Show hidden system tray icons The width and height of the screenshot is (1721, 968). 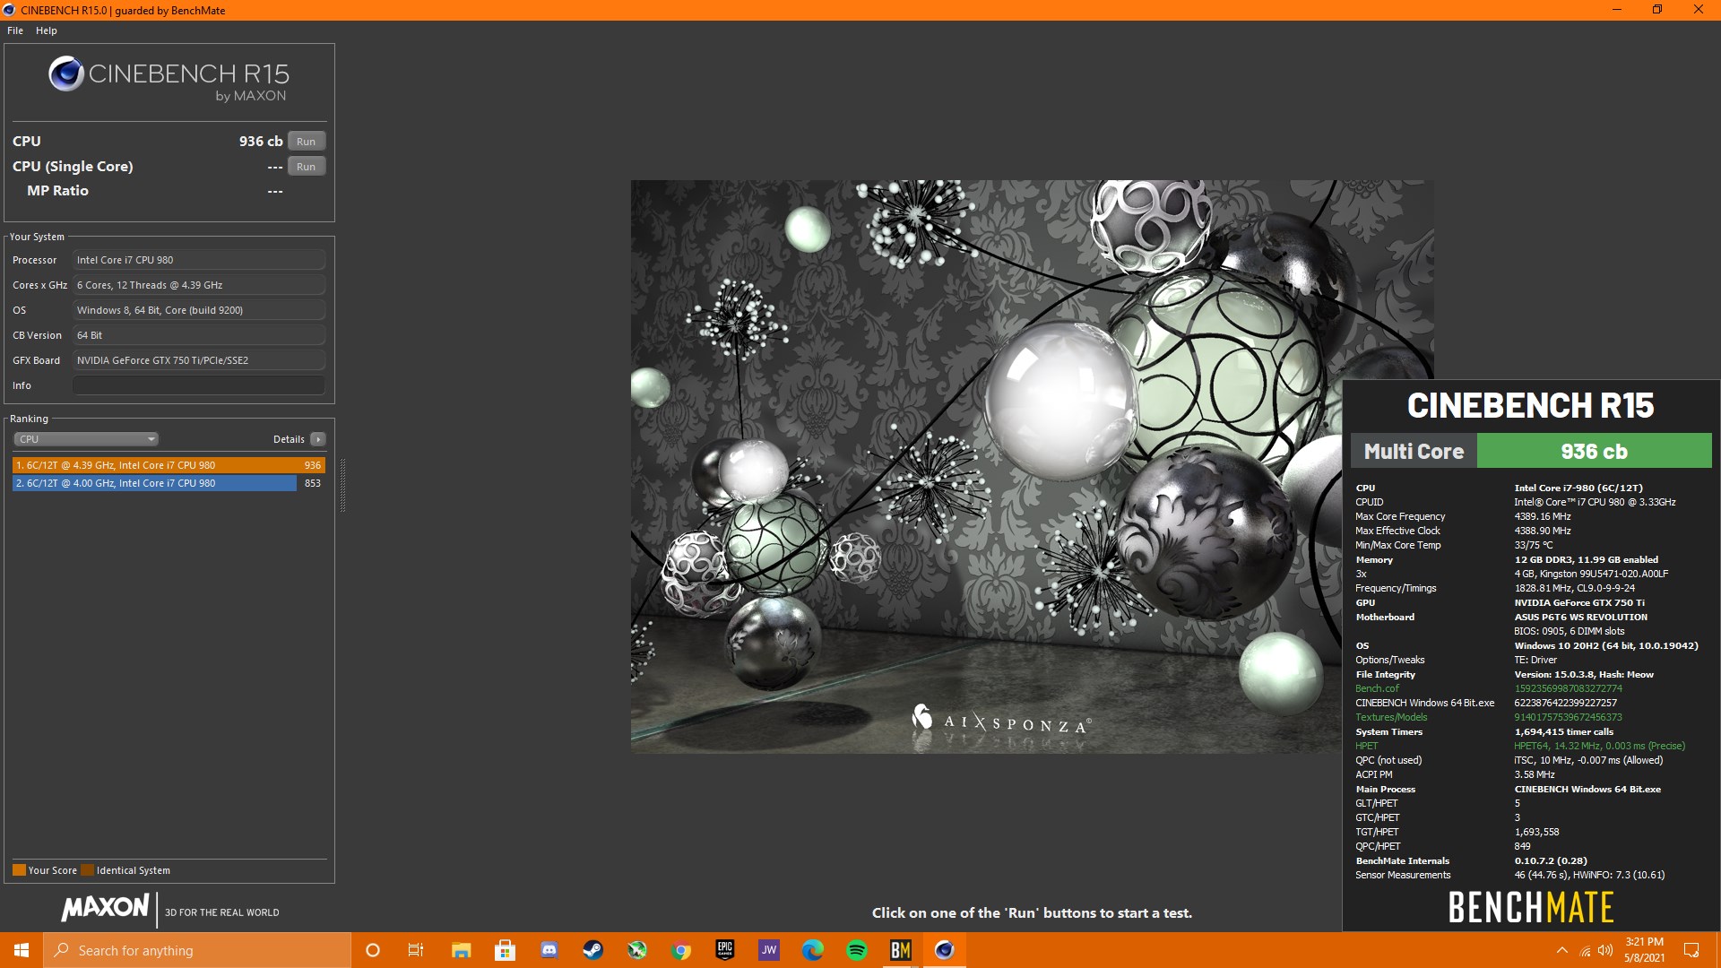(x=1562, y=950)
